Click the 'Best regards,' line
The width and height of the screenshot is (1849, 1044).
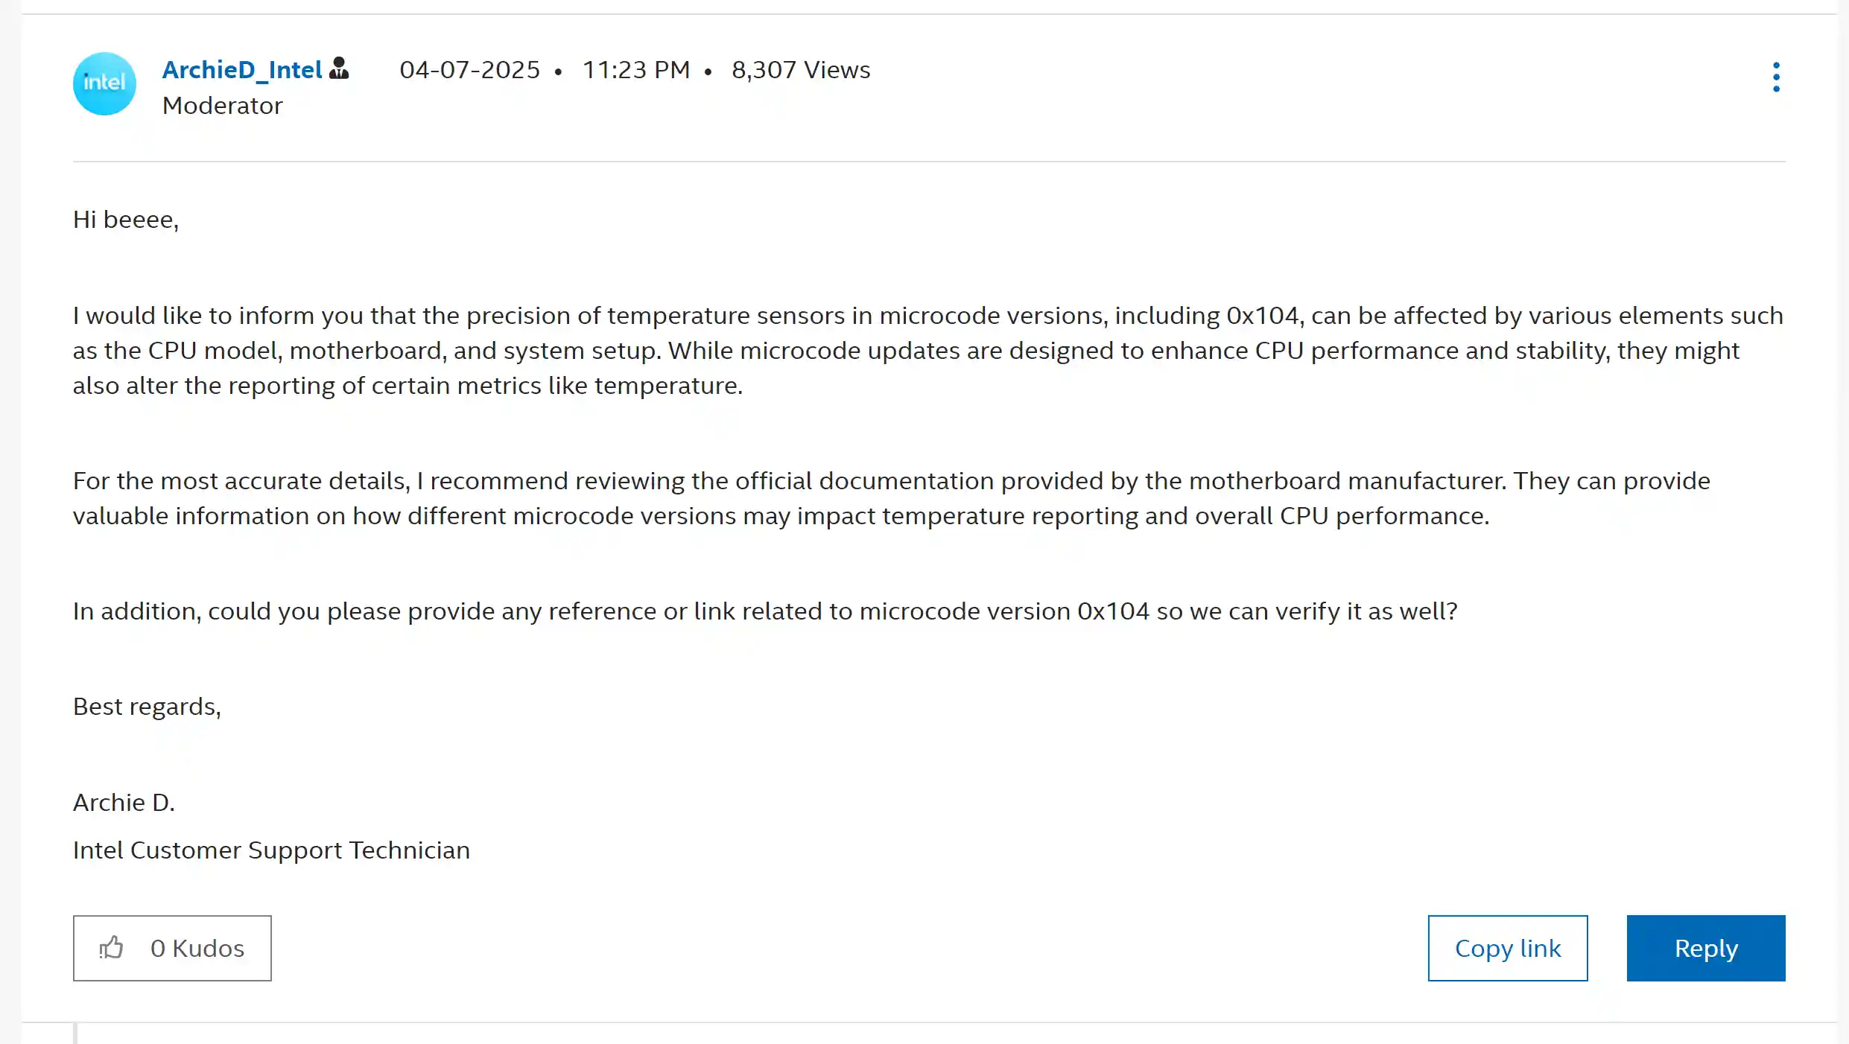pos(147,706)
